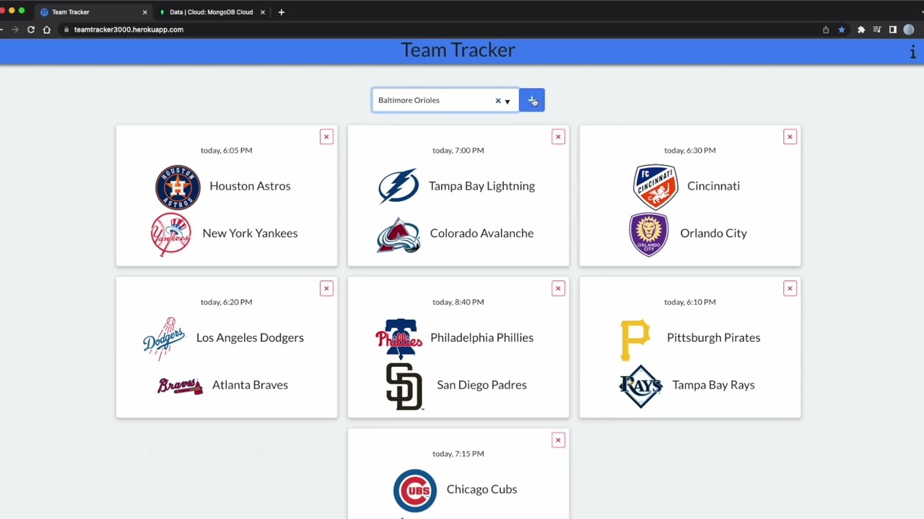Expand the team selection dropdown arrow

coord(507,102)
